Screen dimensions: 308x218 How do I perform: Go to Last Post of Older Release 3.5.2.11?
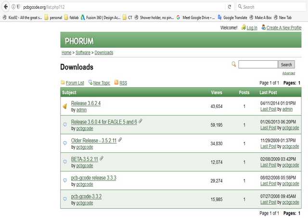point(269,146)
